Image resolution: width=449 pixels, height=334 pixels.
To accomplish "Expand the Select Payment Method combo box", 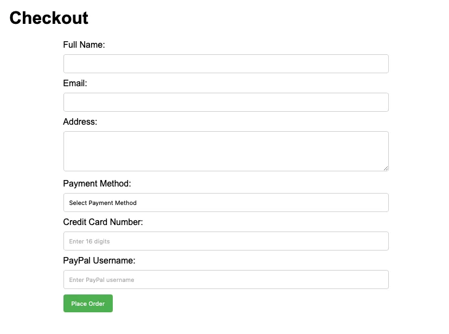I will coord(226,202).
